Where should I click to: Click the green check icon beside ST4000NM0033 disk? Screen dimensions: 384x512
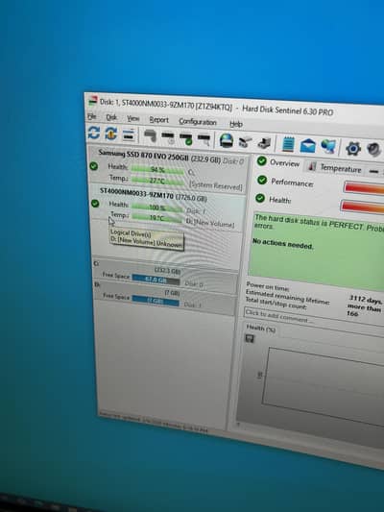click(x=95, y=204)
